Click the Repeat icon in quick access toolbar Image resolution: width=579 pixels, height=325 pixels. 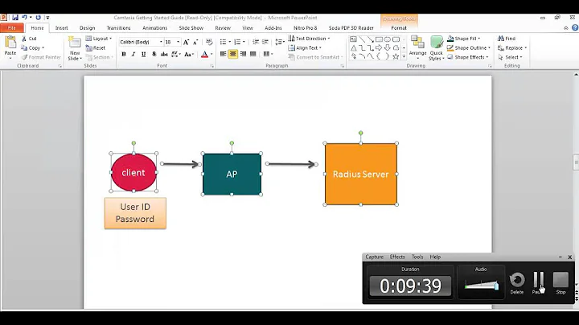tap(38, 18)
